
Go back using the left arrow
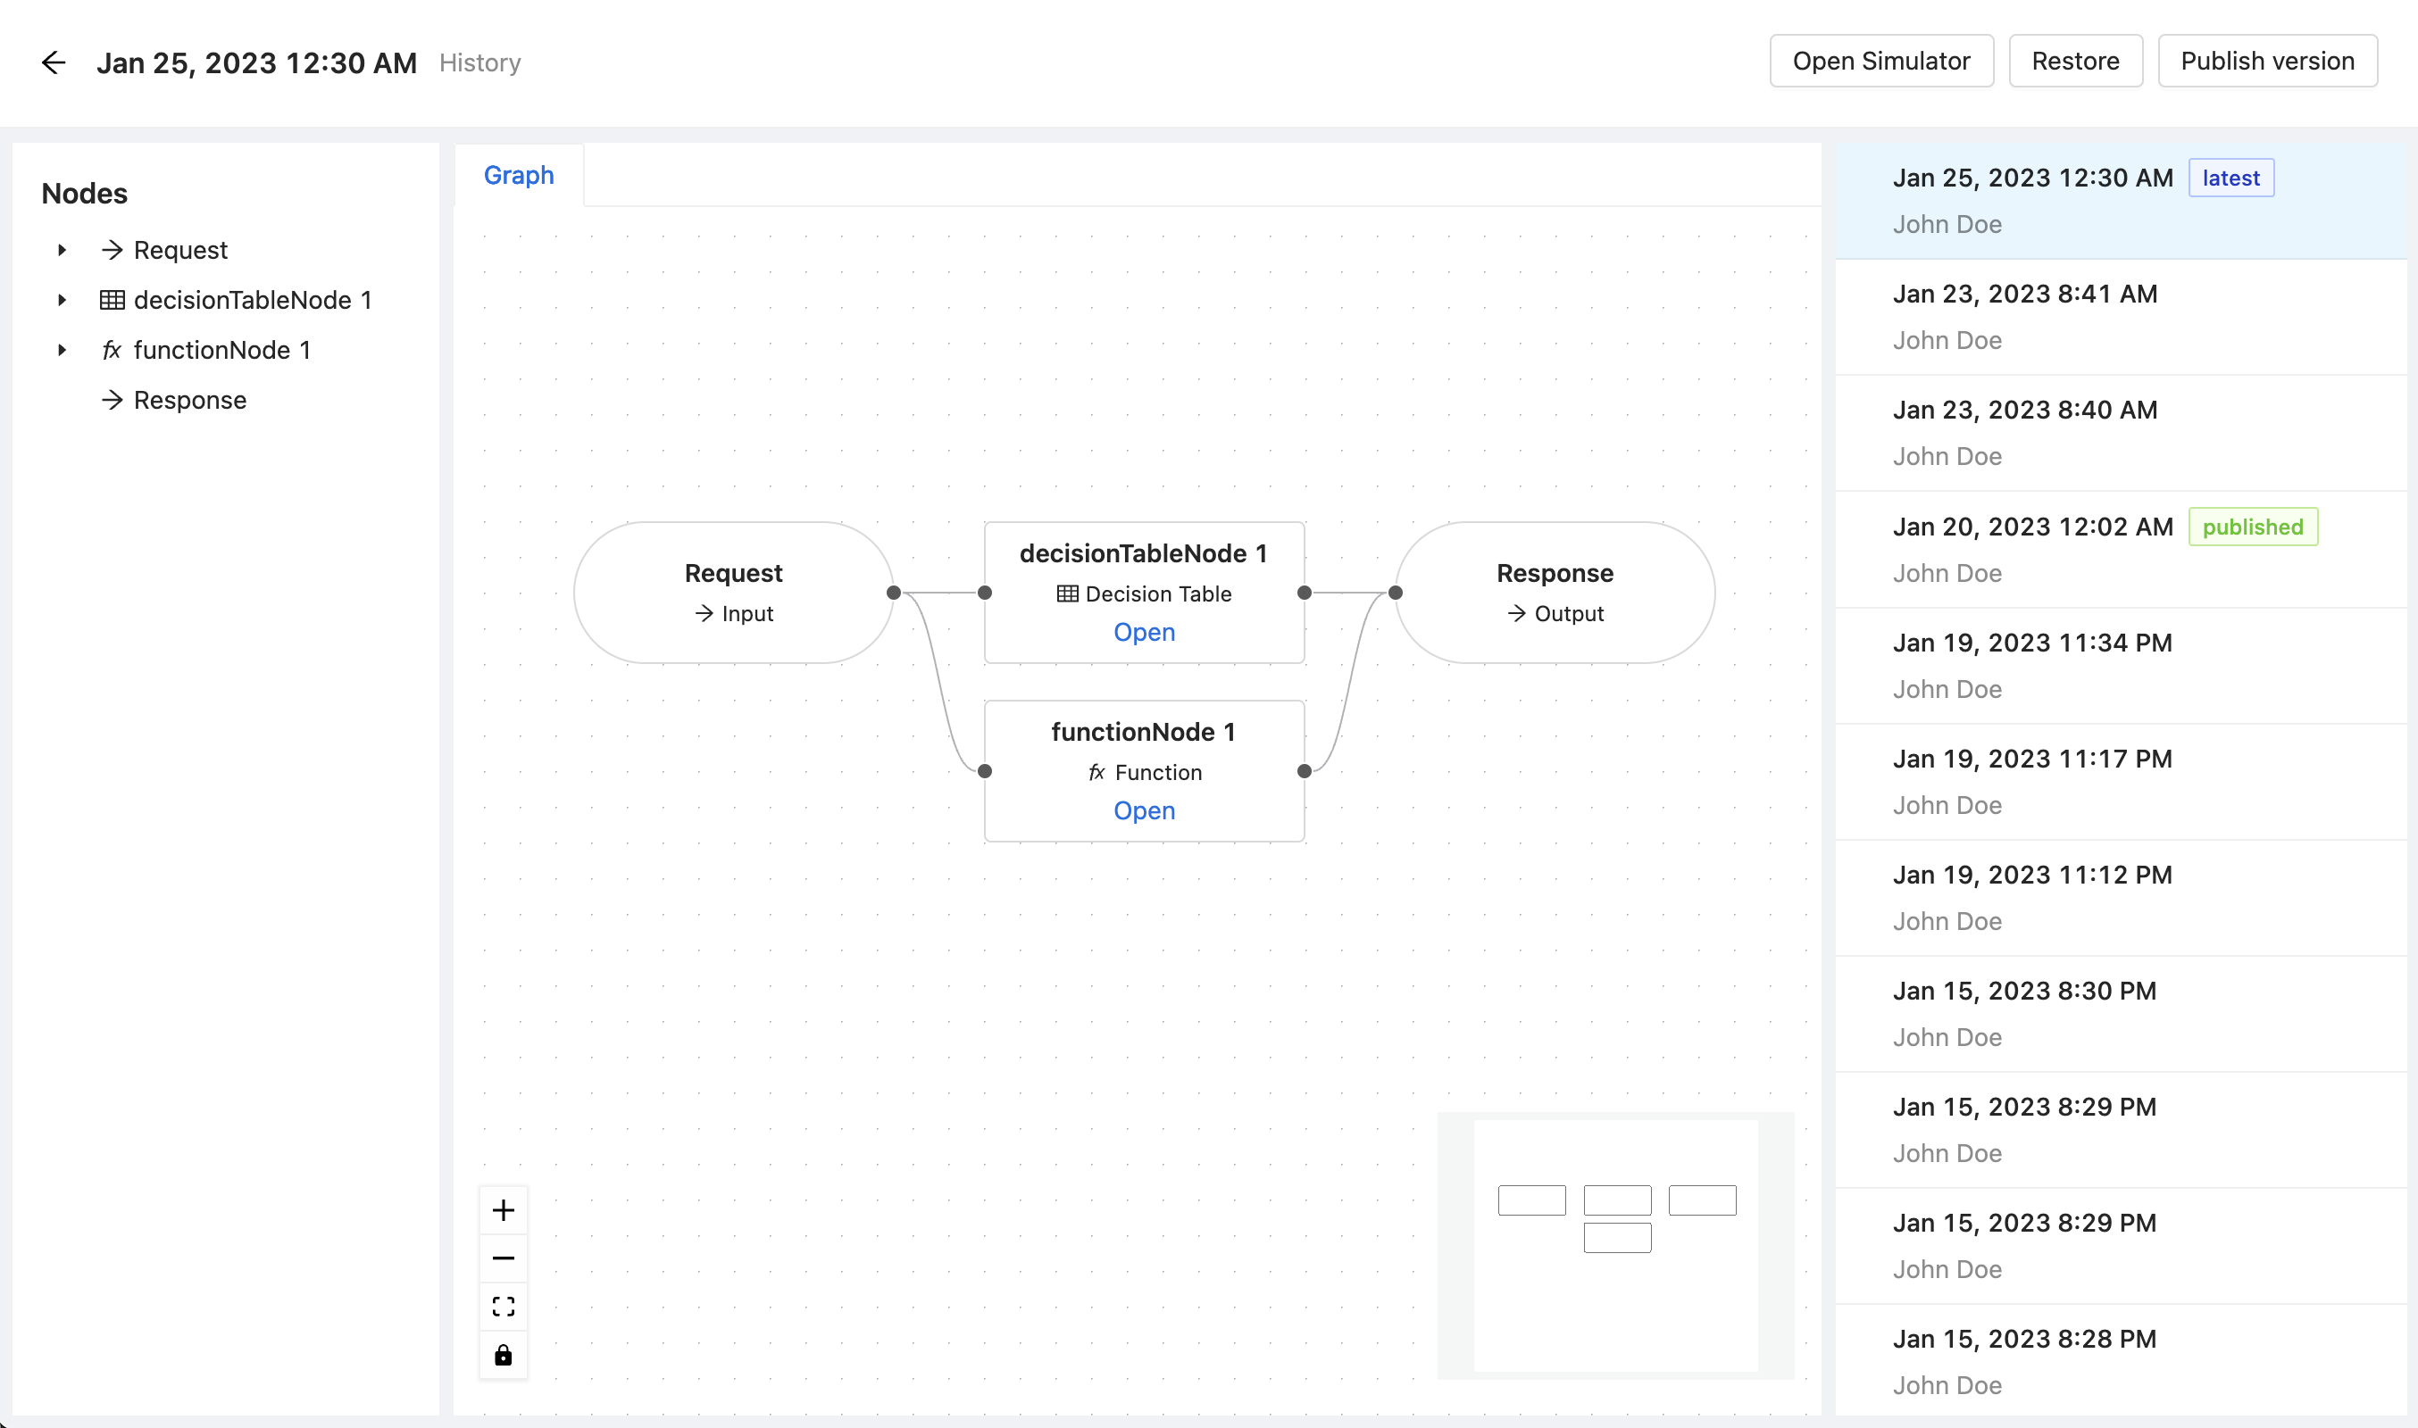coord(54,62)
